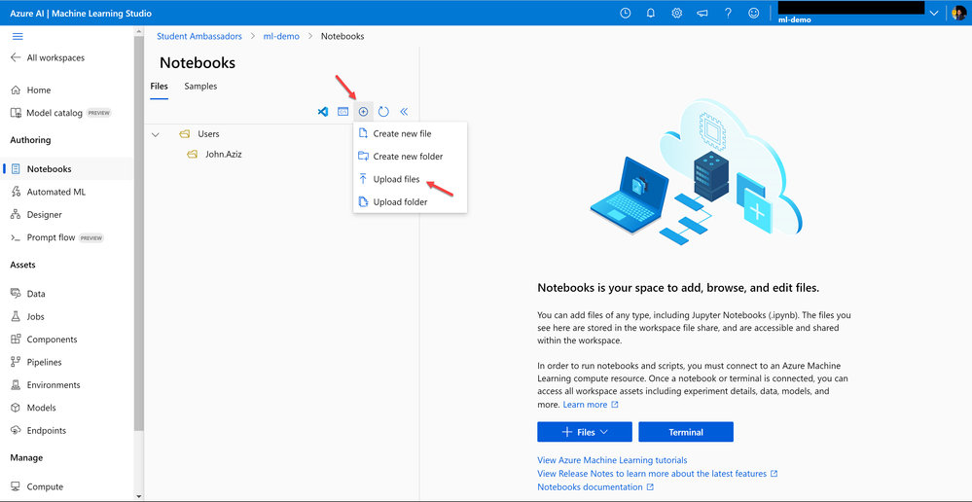Click the smiley feedback icon

click(x=754, y=13)
